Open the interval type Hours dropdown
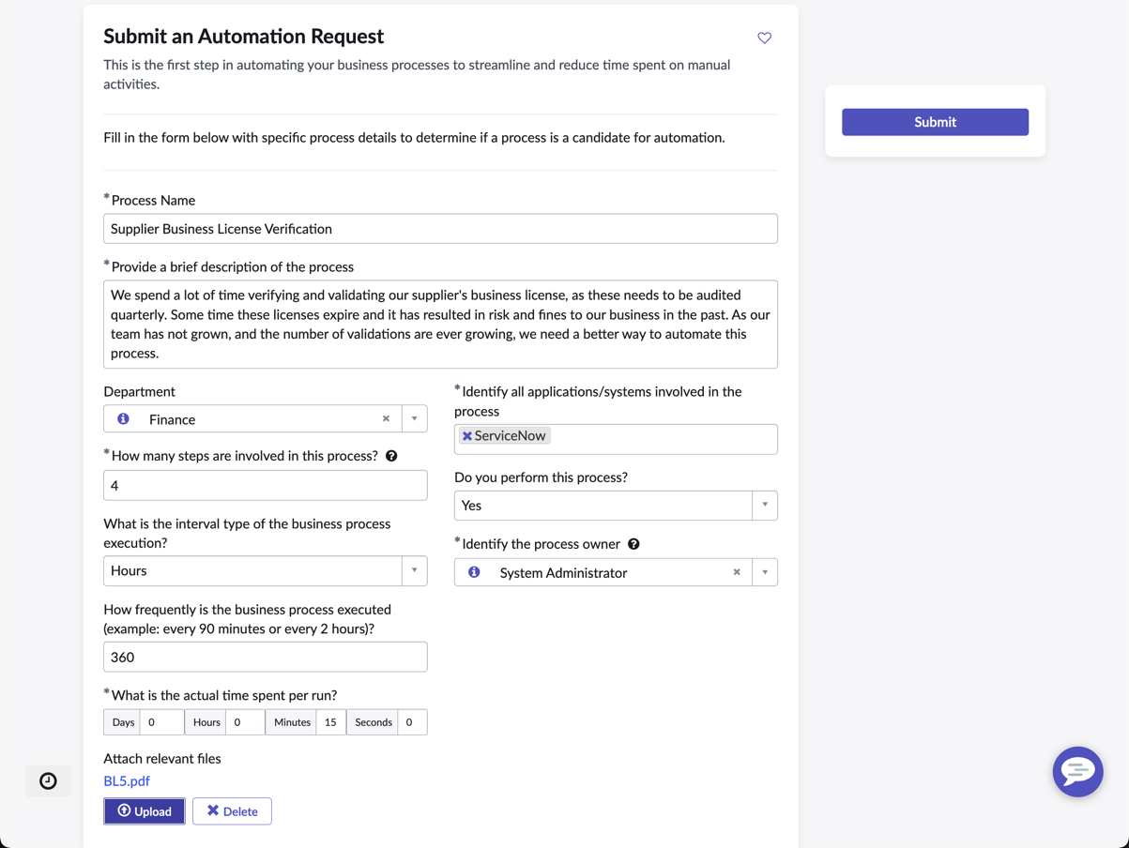The image size is (1129, 848). [x=414, y=570]
